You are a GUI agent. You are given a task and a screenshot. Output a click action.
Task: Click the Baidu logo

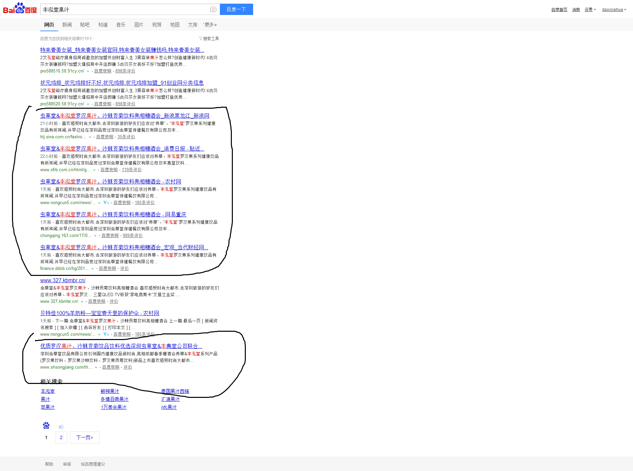click(x=20, y=8)
